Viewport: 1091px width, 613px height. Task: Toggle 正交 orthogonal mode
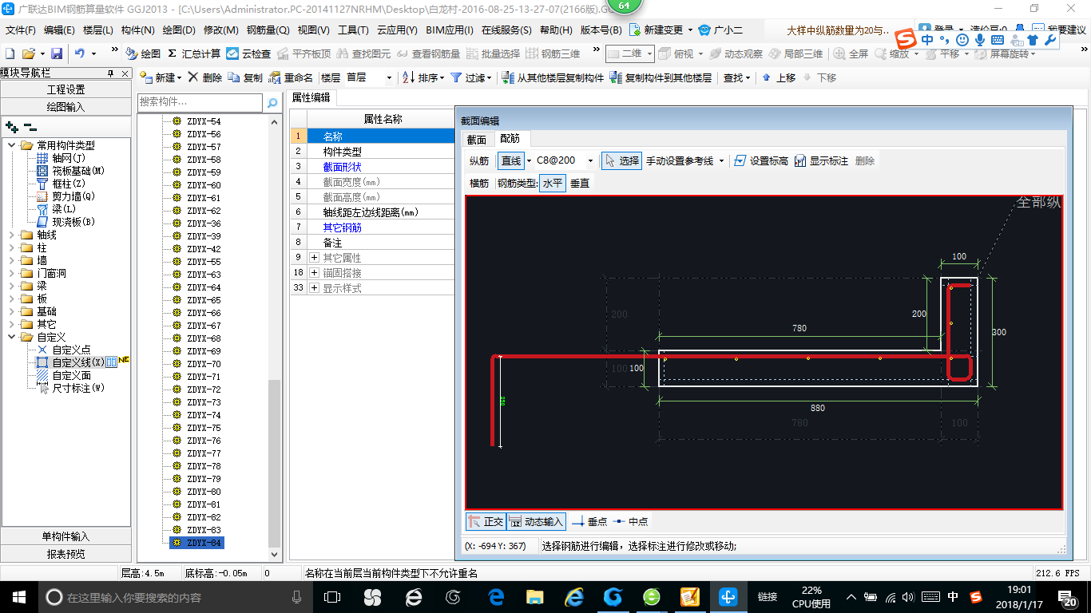coord(486,521)
